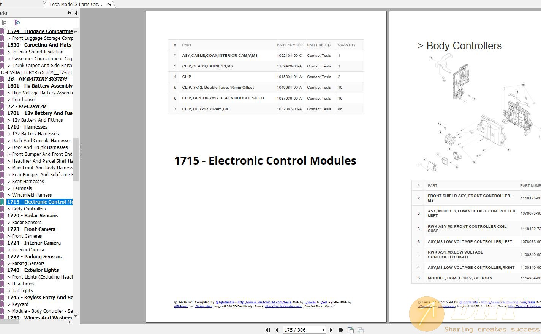Collapse the bookmarks panel with the left arrow
This screenshot has height=334, width=541.
pos(76,13)
